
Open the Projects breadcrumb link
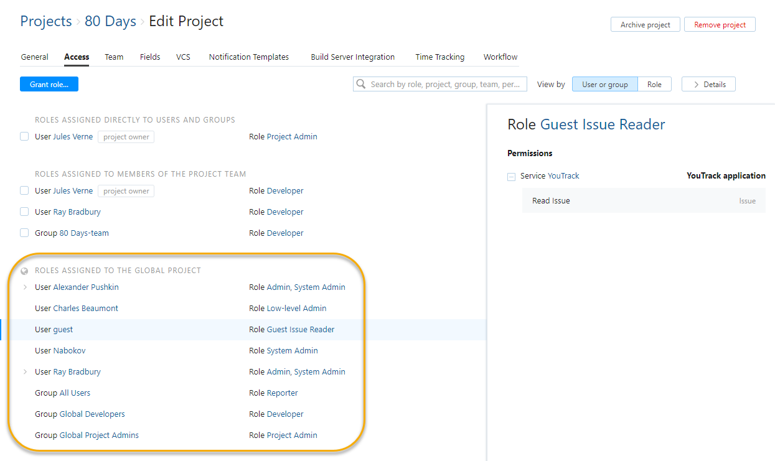coord(45,21)
